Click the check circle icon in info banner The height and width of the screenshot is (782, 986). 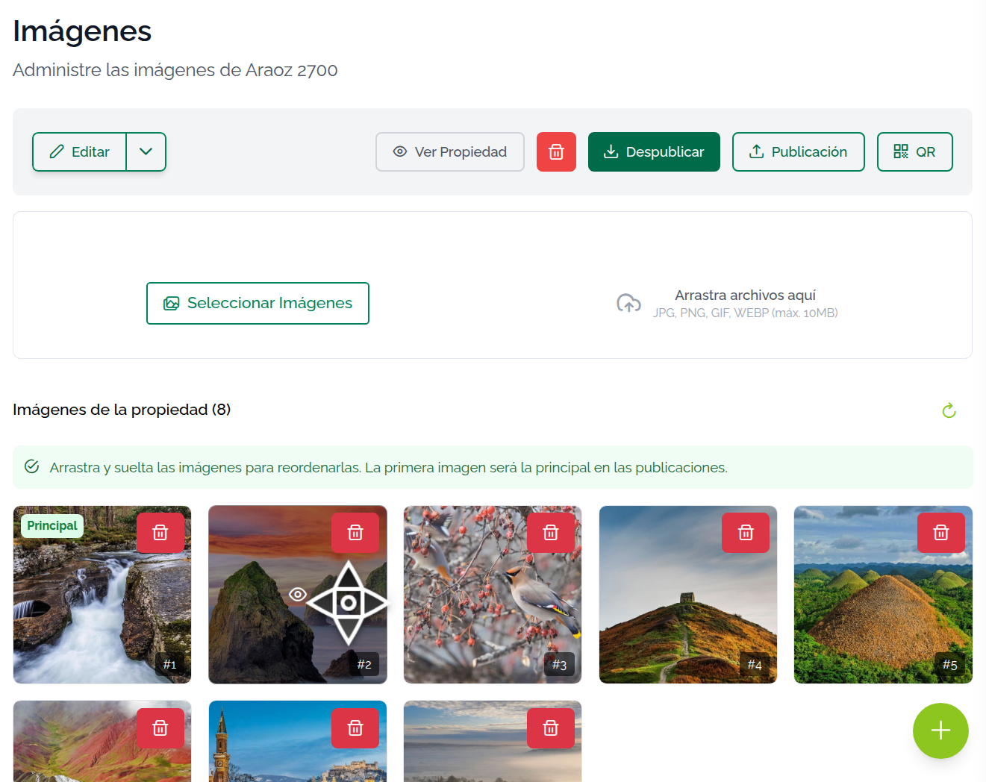[x=31, y=466]
